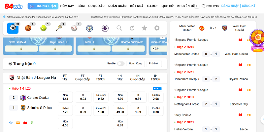Viewport: 264px width, 132px height.
Task: Open the Premier League badge filter
Action: point(105,28)
